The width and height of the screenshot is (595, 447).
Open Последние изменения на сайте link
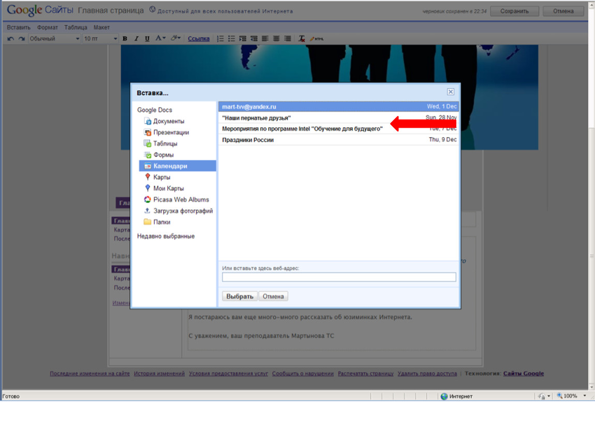click(x=90, y=374)
